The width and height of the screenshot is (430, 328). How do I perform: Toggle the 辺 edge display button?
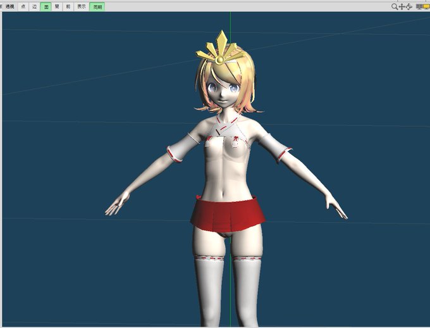pos(35,6)
